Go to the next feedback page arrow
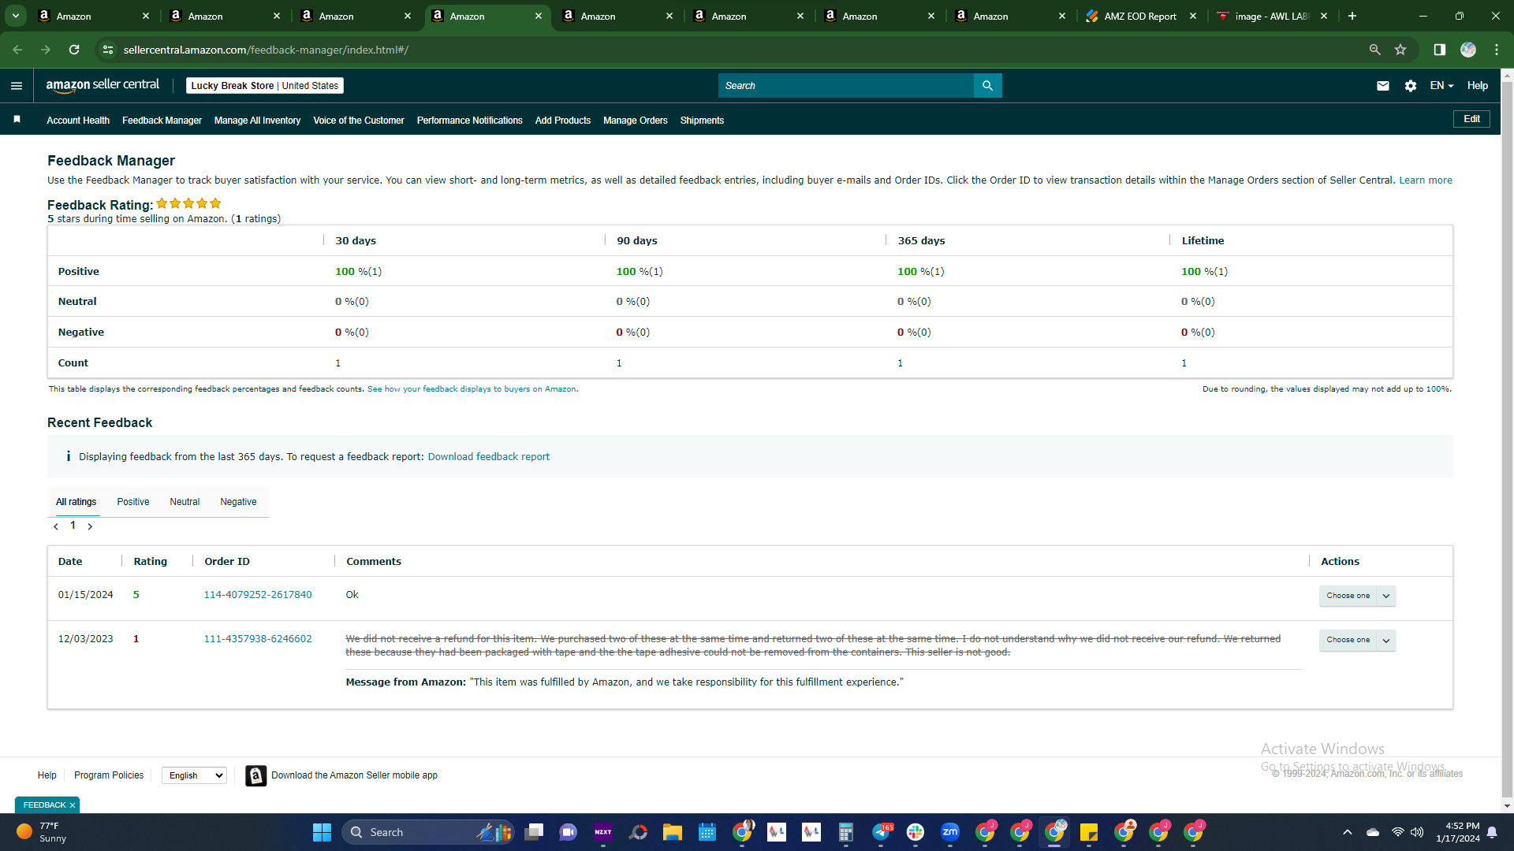The height and width of the screenshot is (851, 1514). pyautogui.click(x=90, y=526)
